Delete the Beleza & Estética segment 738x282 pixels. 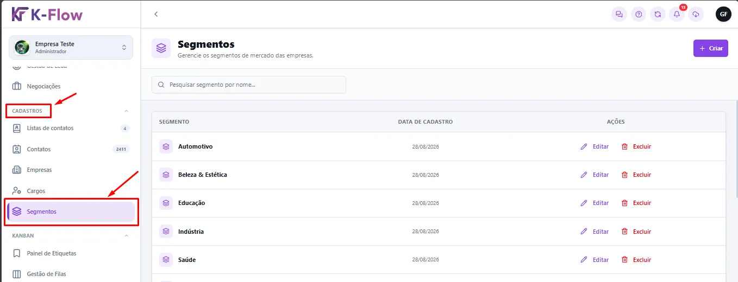[636, 175]
